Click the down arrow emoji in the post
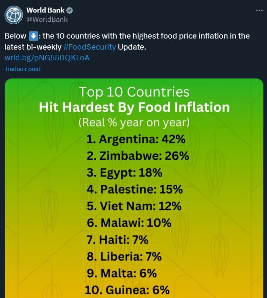This screenshot has width=267, height=298. 33,36
